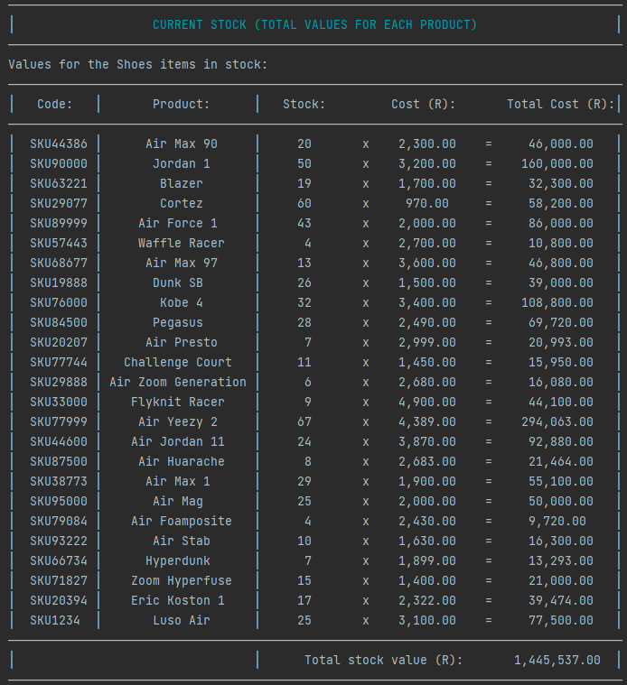Click product Air Jordan 11

click(178, 441)
